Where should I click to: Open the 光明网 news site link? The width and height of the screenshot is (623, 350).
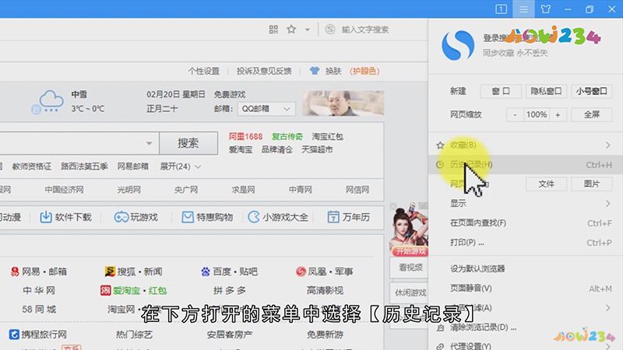coord(128,190)
